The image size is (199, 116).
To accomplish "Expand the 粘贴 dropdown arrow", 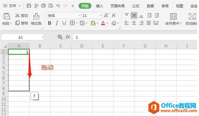I will 11,23.
